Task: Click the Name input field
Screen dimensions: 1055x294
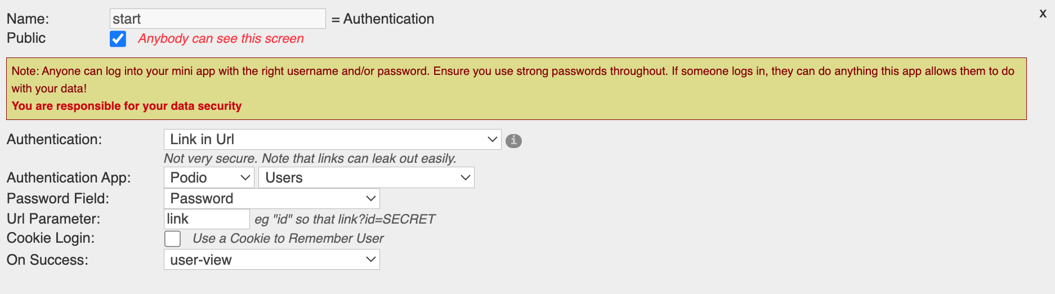Action: point(217,19)
